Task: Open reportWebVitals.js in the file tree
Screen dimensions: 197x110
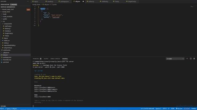Action: pyautogui.click(x=10, y=45)
